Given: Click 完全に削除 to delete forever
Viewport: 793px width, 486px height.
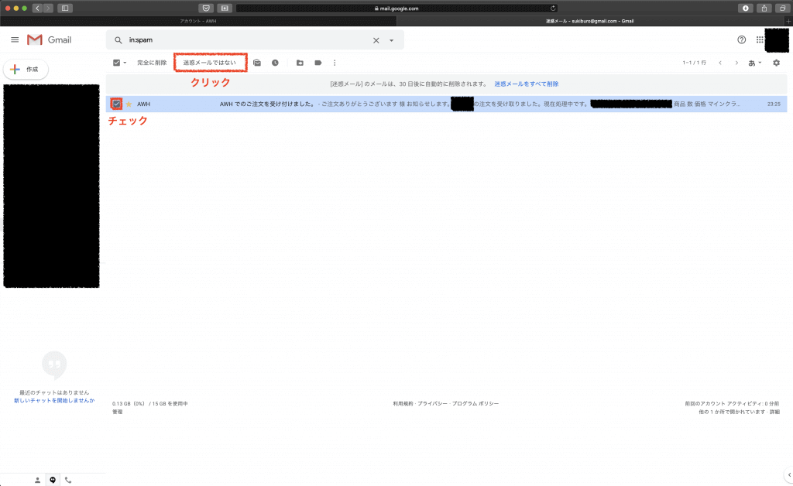Looking at the screenshot, I should pos(152,63).
